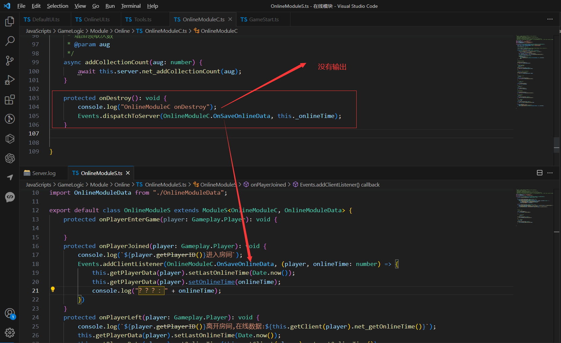Click line number 107 in top editor

[x=34, y=133]
